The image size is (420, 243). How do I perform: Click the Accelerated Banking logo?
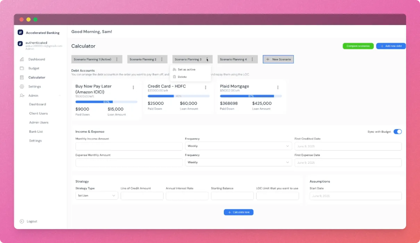pos(20,32)
